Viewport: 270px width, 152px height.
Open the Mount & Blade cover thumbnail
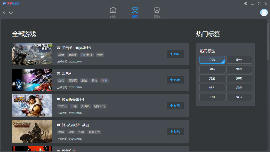coord(32,131)
